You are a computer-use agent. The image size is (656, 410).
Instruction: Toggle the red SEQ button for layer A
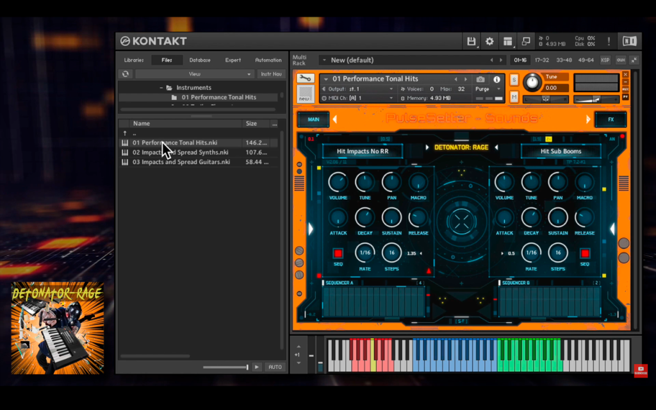click(338, 252)
